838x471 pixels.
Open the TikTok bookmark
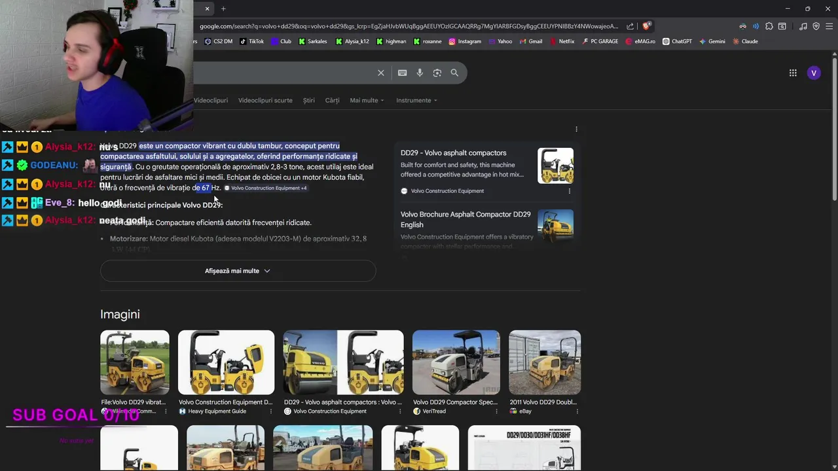(x=251, y=41)
